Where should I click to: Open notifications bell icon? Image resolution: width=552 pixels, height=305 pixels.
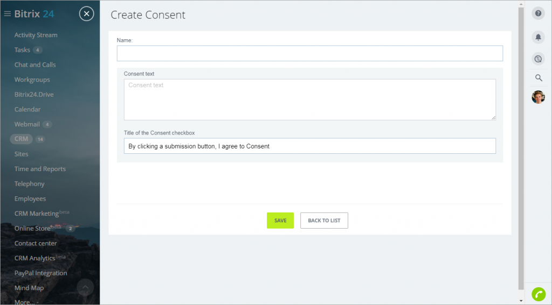[x=538, y=37]
